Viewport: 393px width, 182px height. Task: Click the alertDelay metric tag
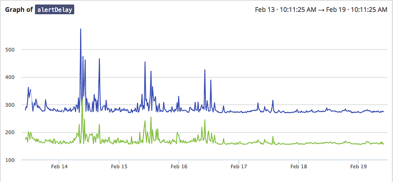(x=55, y=10)
